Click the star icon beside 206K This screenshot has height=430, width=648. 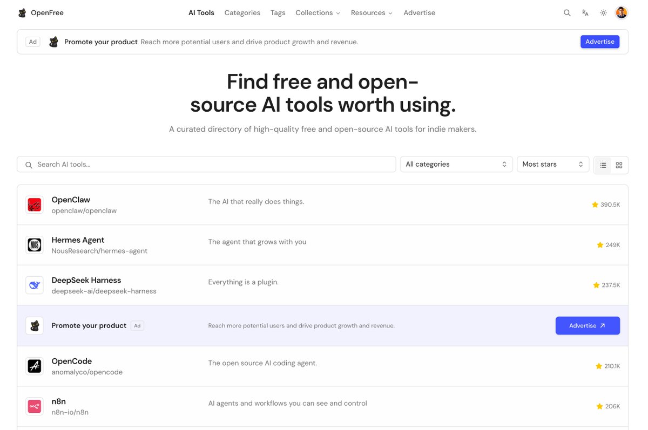point(599,406)
